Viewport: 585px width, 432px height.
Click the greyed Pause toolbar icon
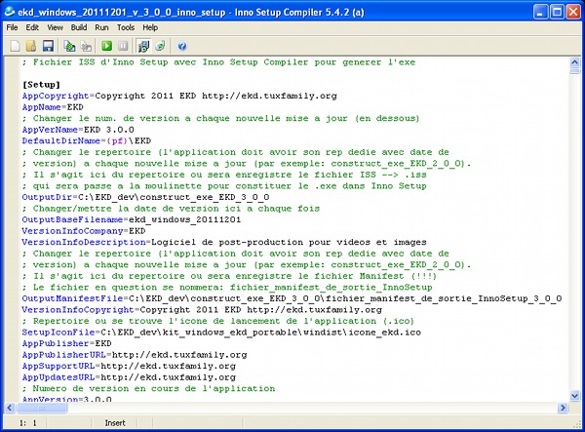tap(123, 46)
